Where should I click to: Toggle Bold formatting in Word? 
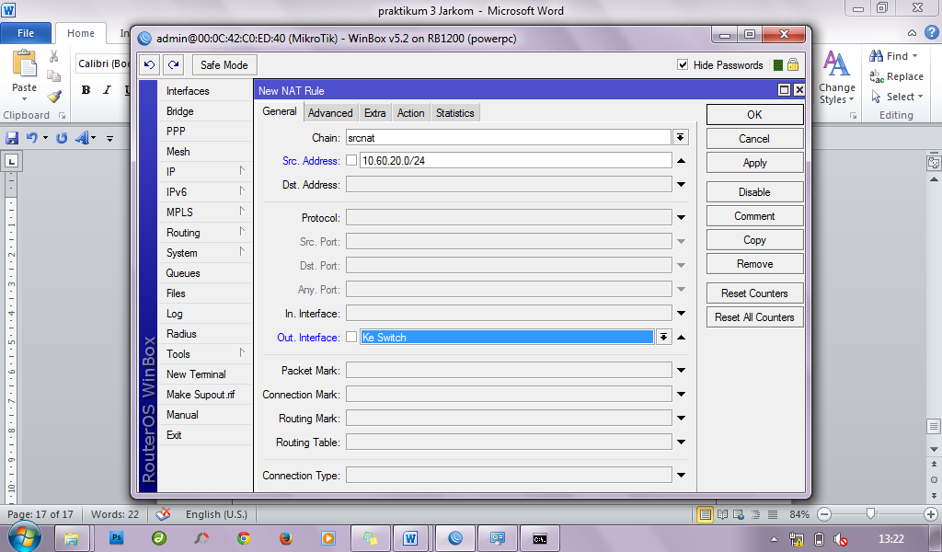[x=86, y=90]
